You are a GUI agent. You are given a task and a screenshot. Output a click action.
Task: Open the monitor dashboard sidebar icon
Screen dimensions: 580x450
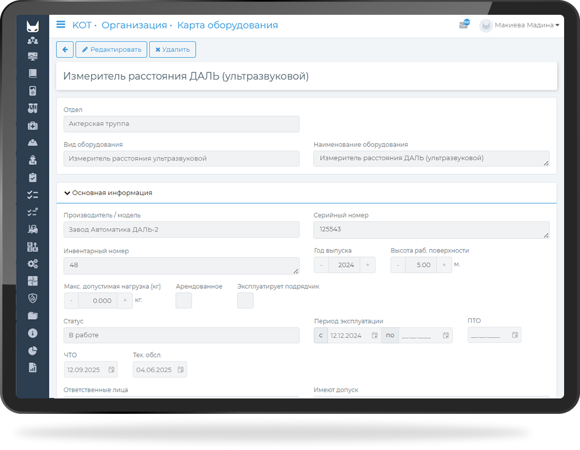32,56
